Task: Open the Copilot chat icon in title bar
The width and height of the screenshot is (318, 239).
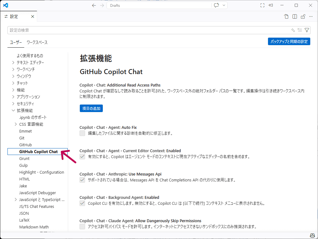Action: point(216,6)
